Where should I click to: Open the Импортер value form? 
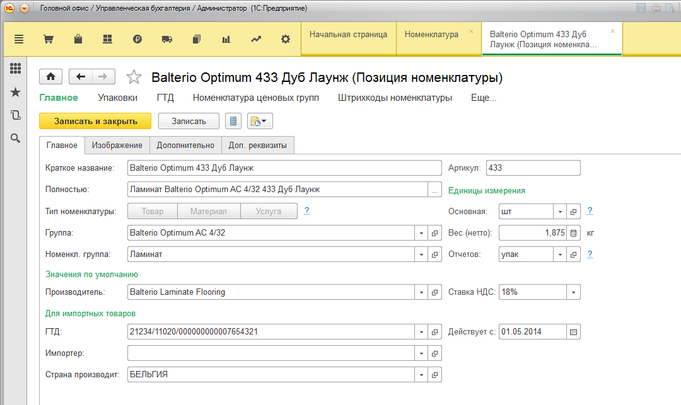[x=434, y=353]
